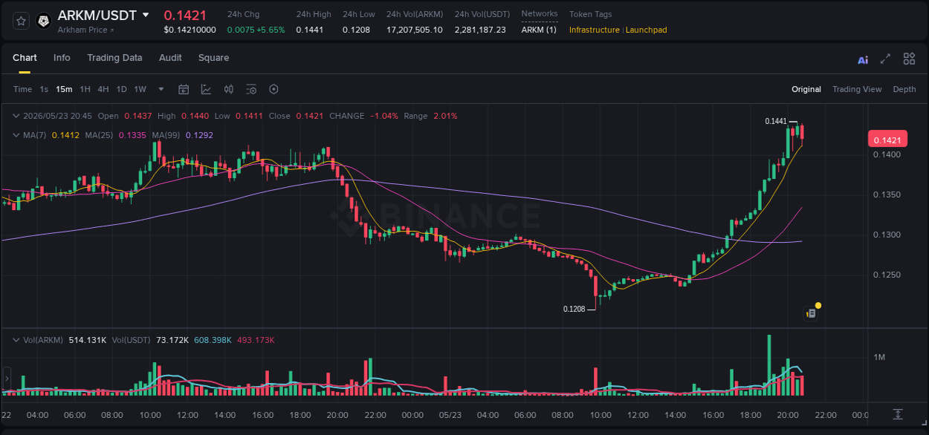Select the Time line-chart interval
Viewport: 929px width, 435px height.
pyautogui.click(x=22, y=89)
